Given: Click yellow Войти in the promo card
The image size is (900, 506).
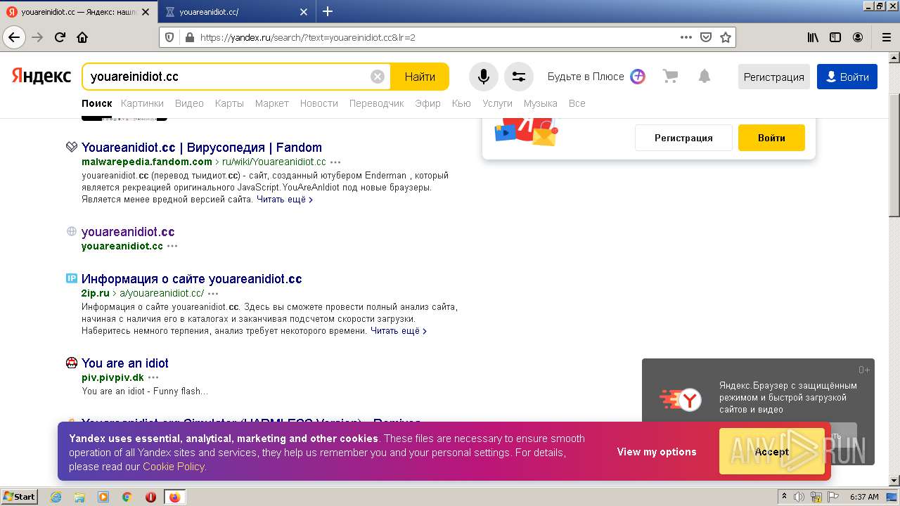Looking at the screenshot, I should click(x=771, y=138).
